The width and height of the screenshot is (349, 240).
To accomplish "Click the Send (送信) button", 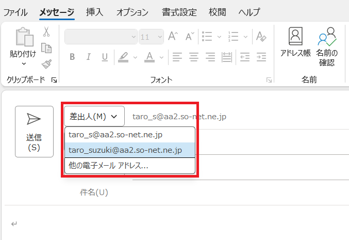I will [x=34, y=131].
